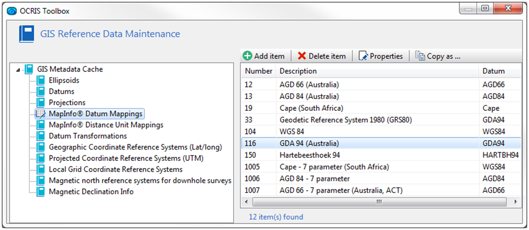Select Geodetic Reference System 1980 (GRS80) row
The width and height of the screenshot is (529, 230).
[x=381, y=120]
